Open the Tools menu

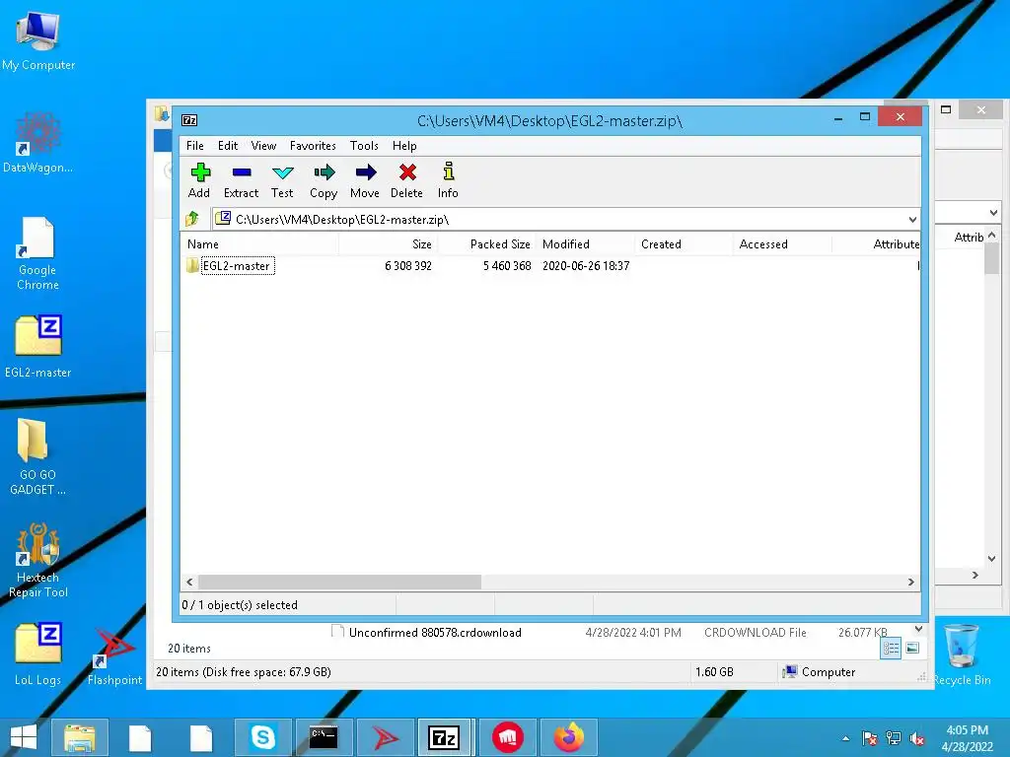364,146
